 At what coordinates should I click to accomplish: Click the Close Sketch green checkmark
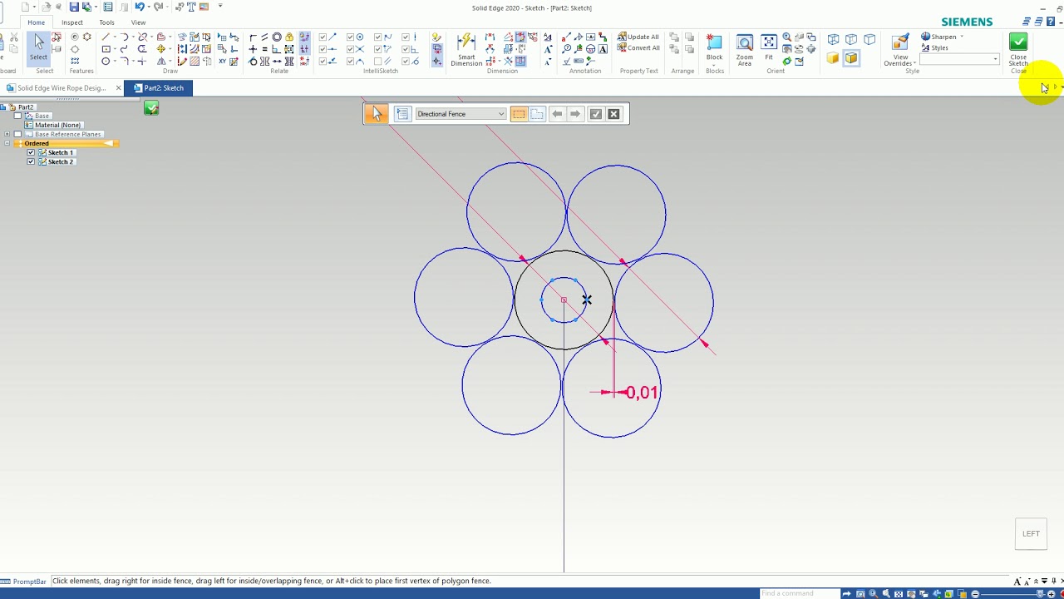(1017, 49)
